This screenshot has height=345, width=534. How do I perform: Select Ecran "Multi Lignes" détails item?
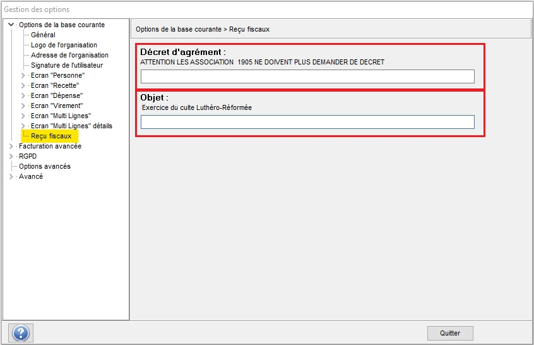(71, 126)
